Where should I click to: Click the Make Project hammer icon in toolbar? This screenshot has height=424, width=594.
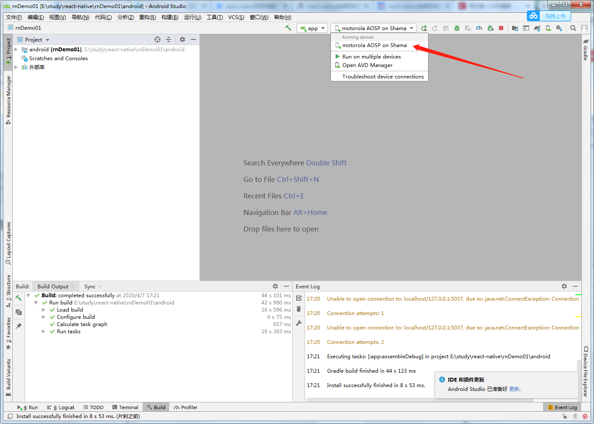[x=289, y=28]
